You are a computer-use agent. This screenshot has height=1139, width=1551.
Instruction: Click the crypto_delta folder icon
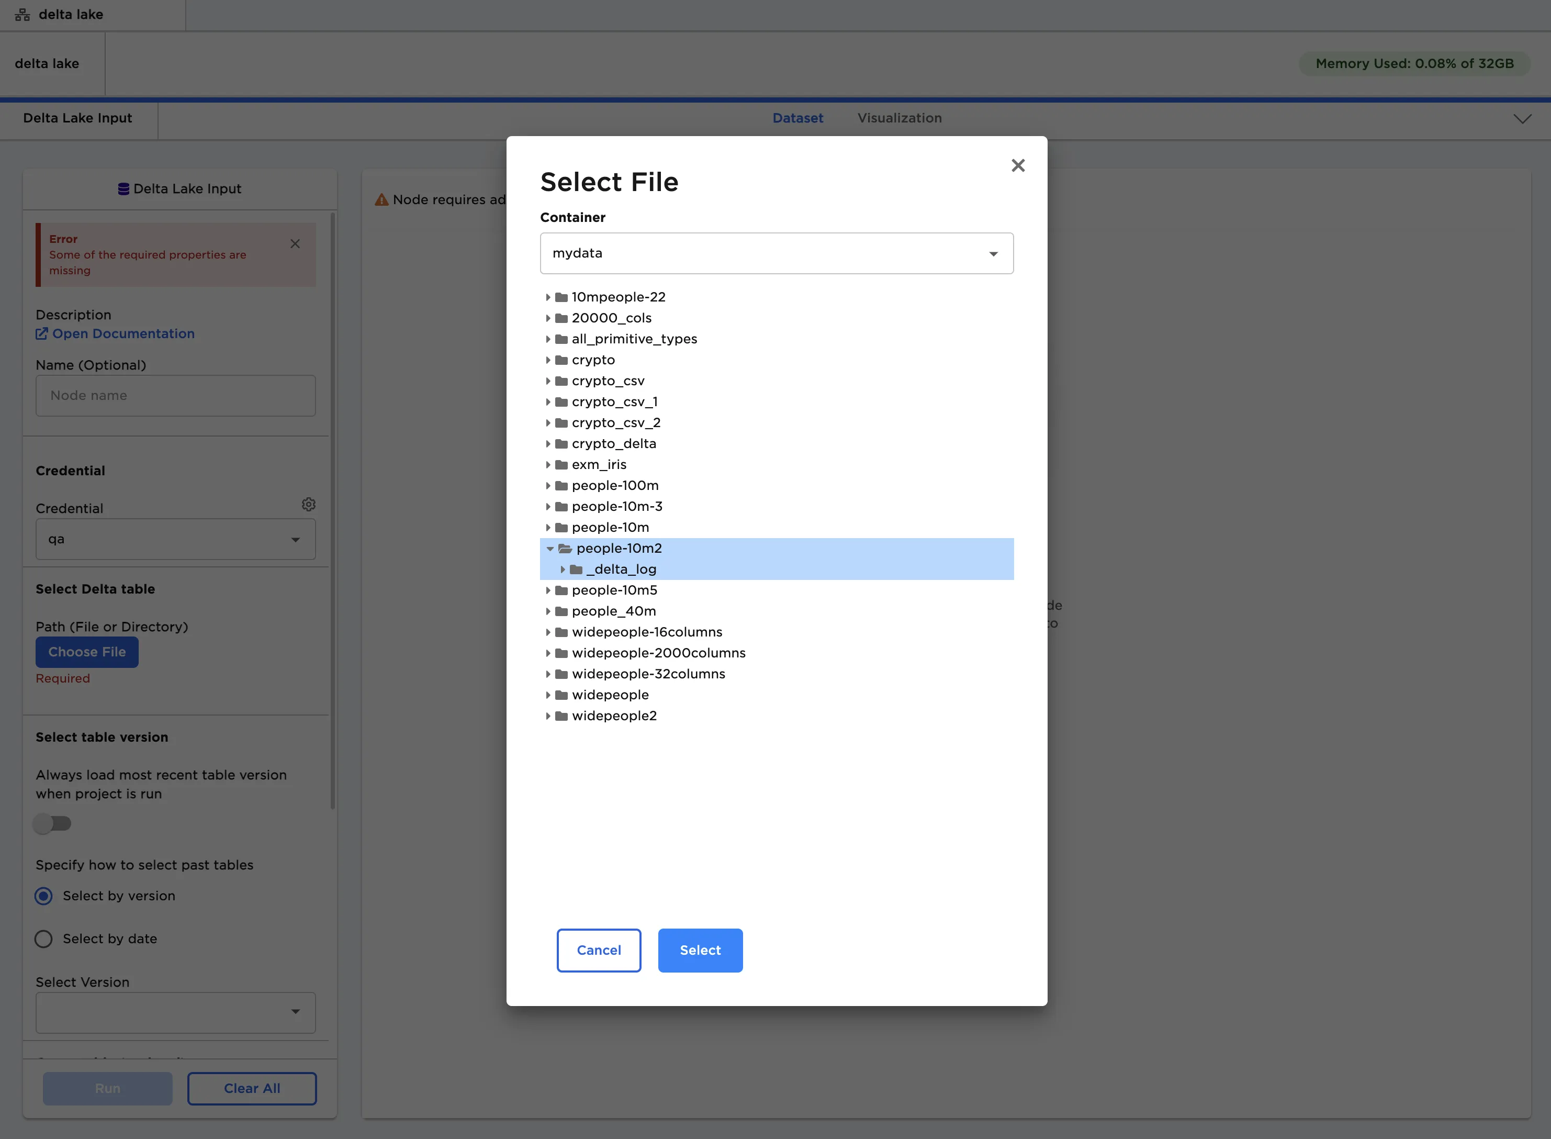pos(561,444)
